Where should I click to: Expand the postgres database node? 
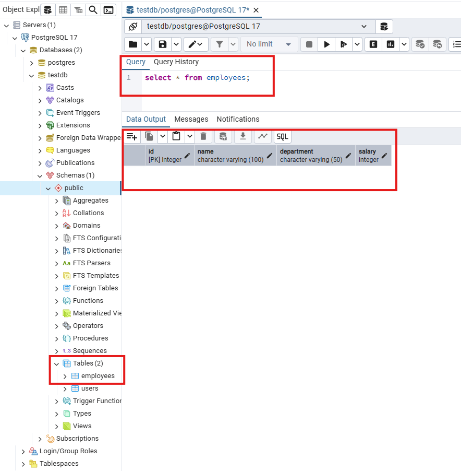pyautogui.click(x=31, y=63)
